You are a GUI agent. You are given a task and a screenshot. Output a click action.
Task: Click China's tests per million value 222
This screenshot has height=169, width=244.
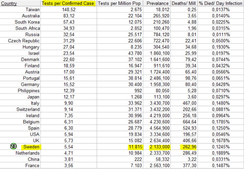click(x=138, y=159)
